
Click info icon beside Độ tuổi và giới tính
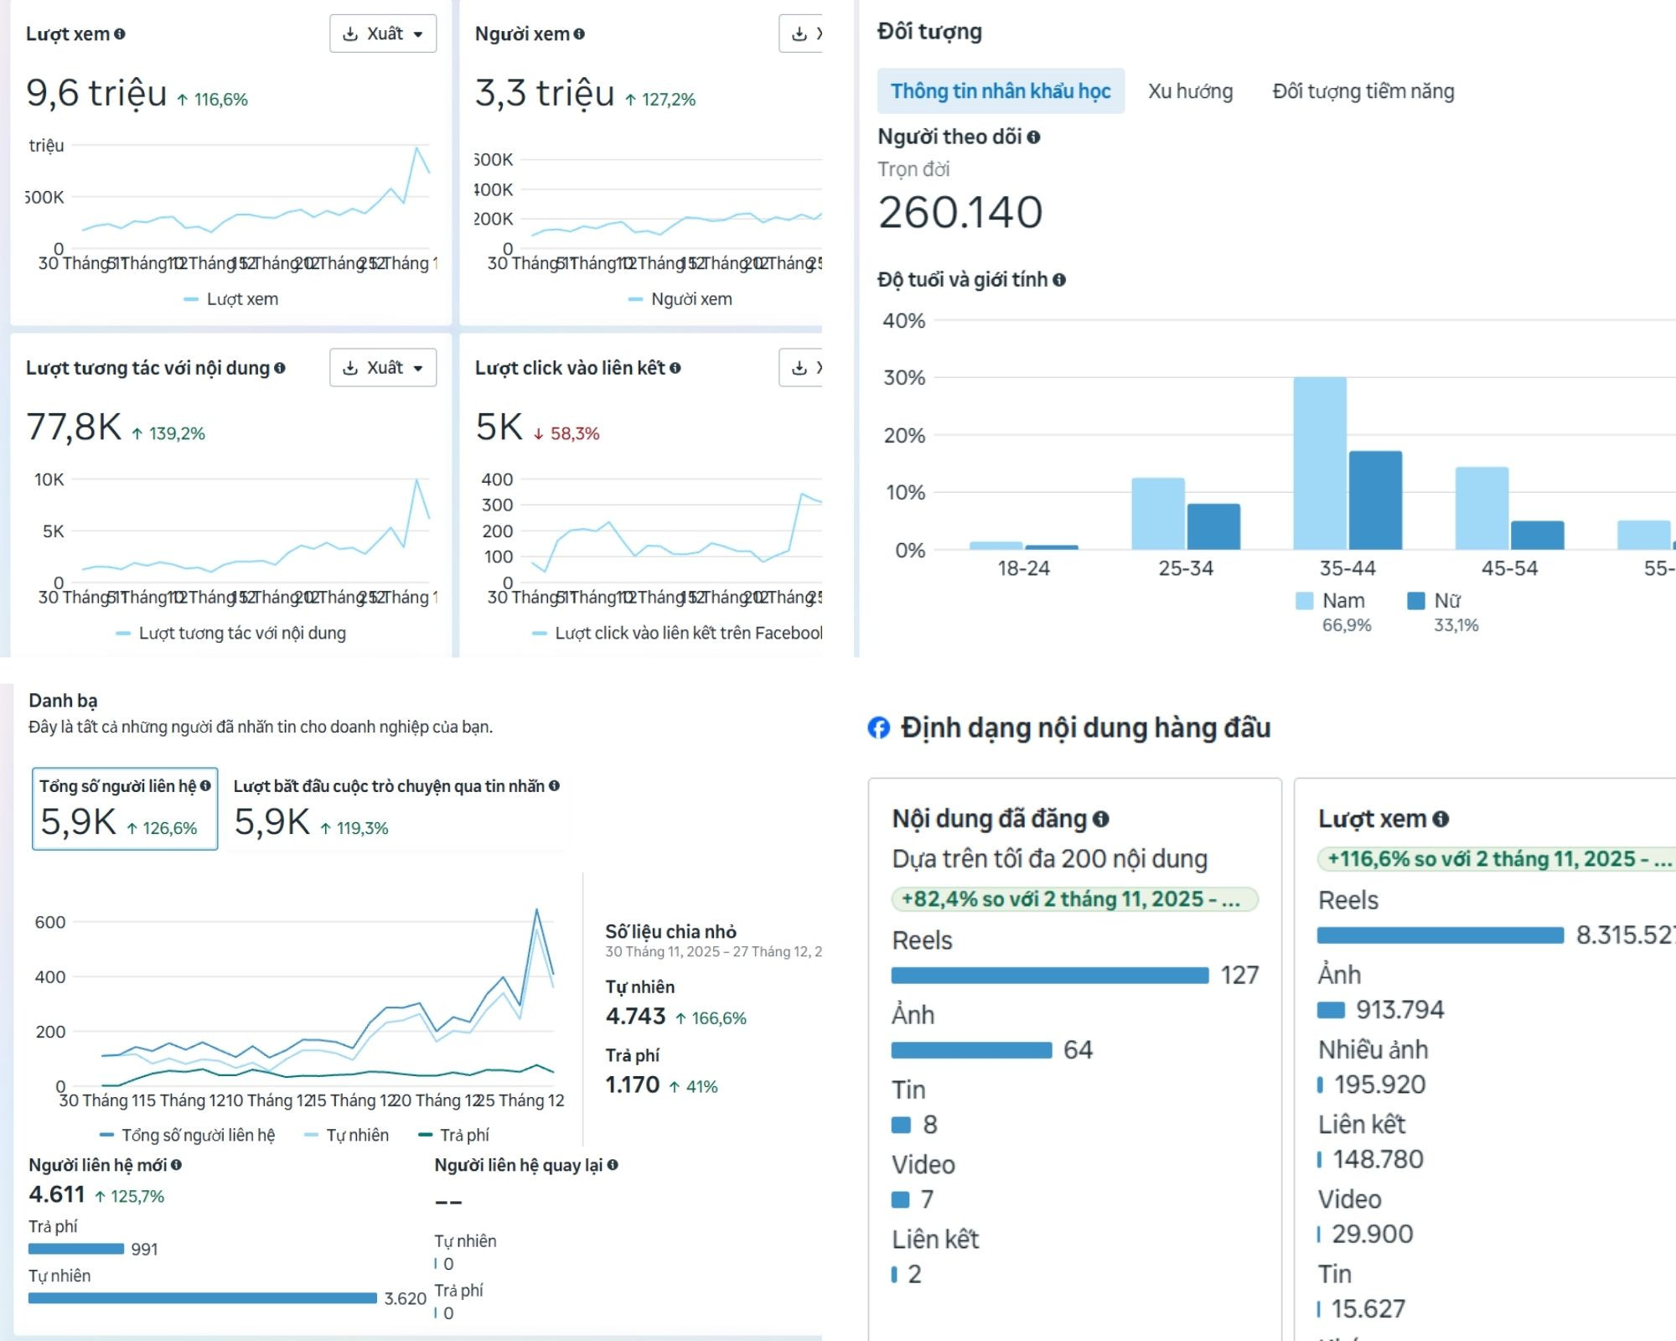click(x=1059, y=280)
